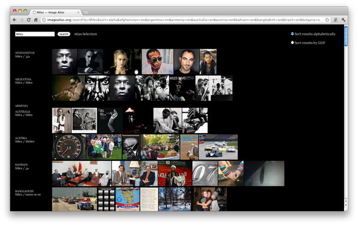
Task: Click the AUSTRALIA country label
Action: click(x=23, y=112)
